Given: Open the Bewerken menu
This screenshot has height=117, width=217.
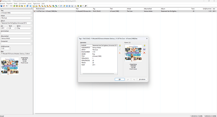Looking at the screenshot, I should (9, 3).
